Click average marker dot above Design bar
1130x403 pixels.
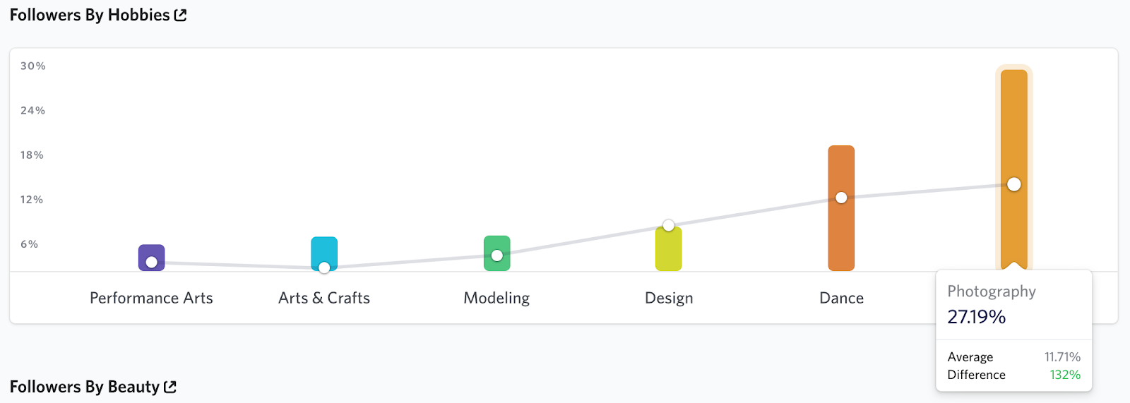click(x=669, y=225)
